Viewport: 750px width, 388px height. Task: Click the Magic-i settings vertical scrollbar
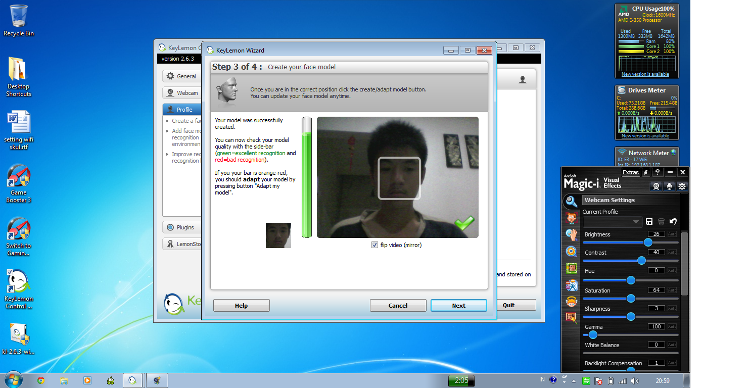pos(684,264)
